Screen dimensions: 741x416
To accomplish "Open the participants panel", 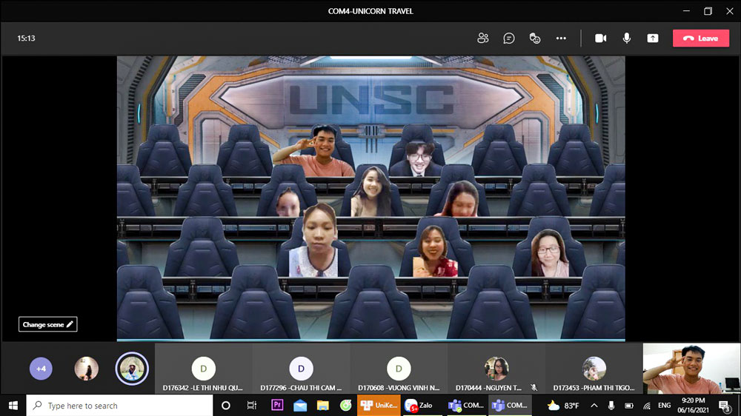I will (482, 38).
